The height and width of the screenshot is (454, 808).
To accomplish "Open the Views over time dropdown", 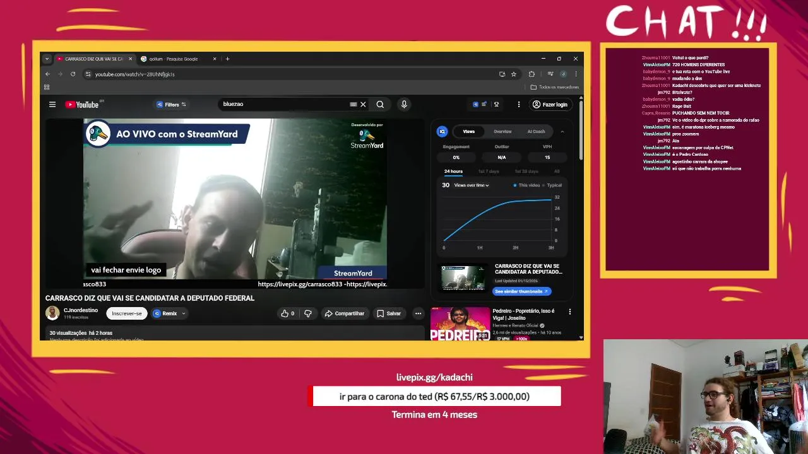I will pyautogui.click(x=472, y=185).
